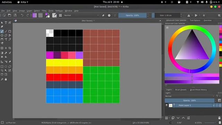Select the Rectangle shape tool
This screenshot has width=222, height=125.
pyautogui.click(x=10, y=32)
